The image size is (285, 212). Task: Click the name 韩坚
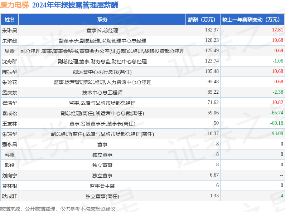pos(10,155)
